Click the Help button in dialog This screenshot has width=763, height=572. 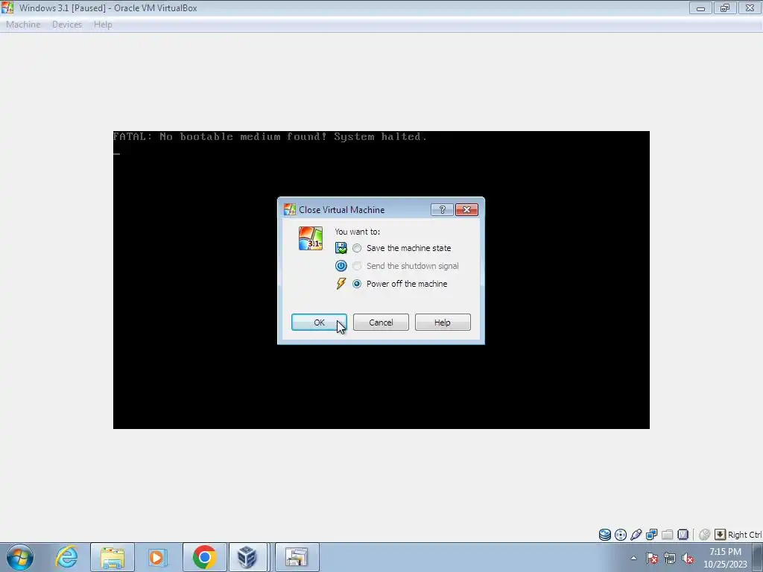tap(443, 322)
